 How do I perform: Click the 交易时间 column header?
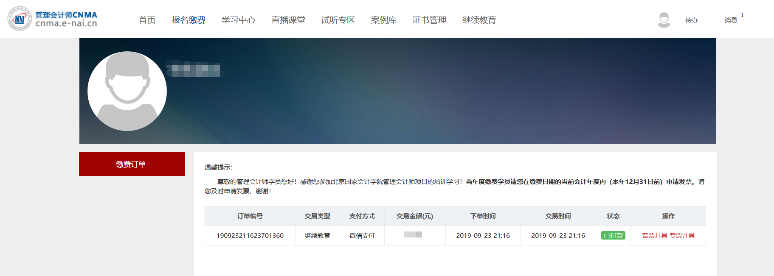558,216
